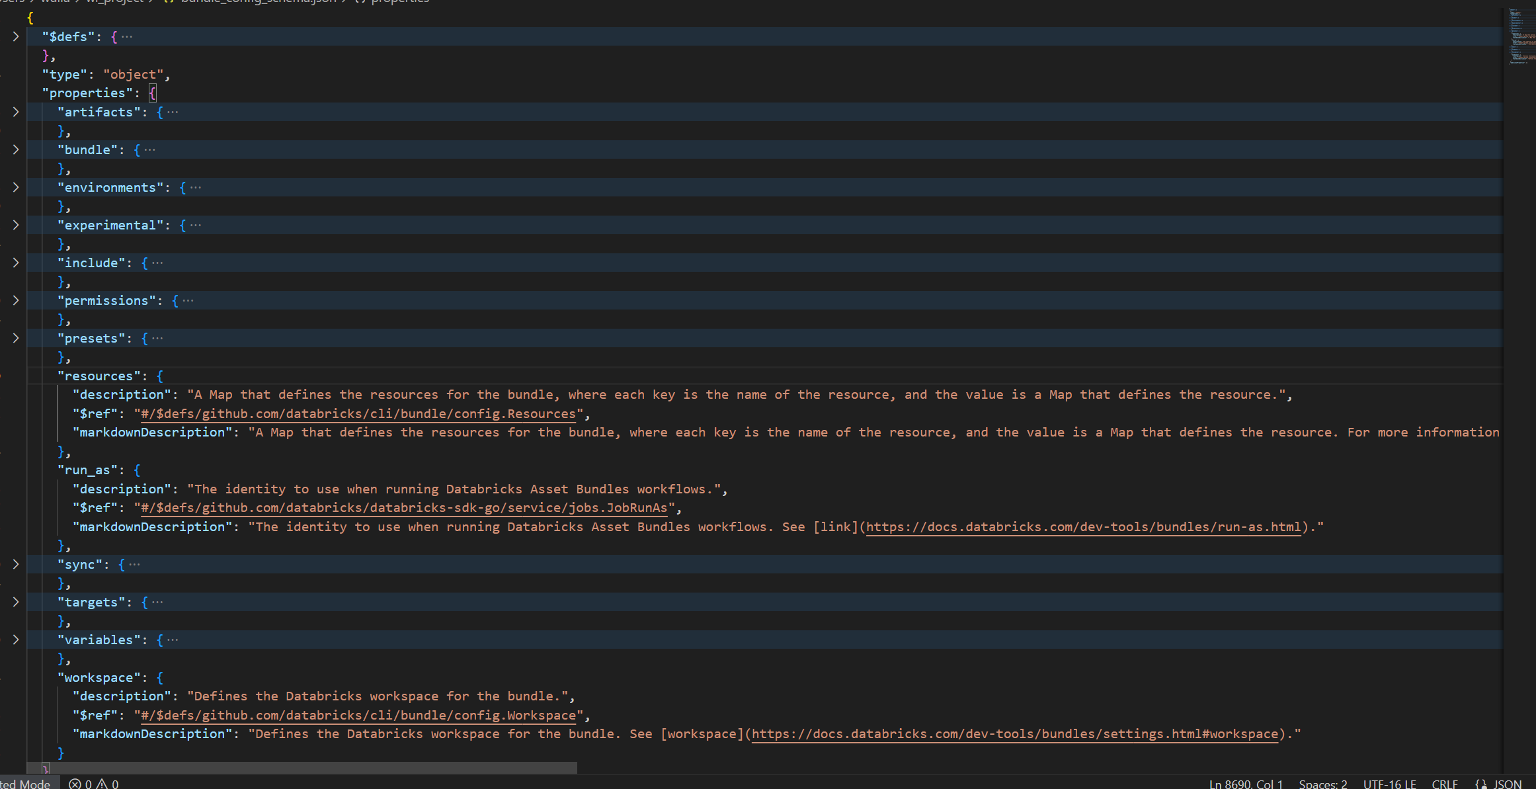Expand the "presets" property
Screen dimensions: 1536x789
click(15, 338)
